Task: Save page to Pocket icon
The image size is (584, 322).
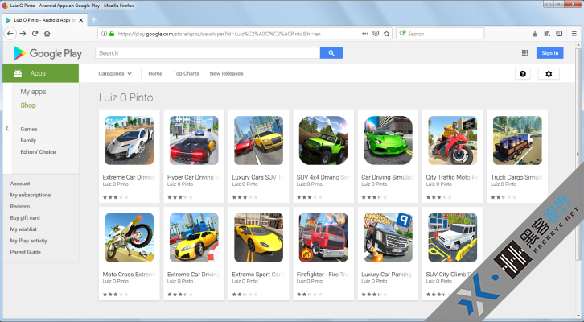Action: (376, 34)
